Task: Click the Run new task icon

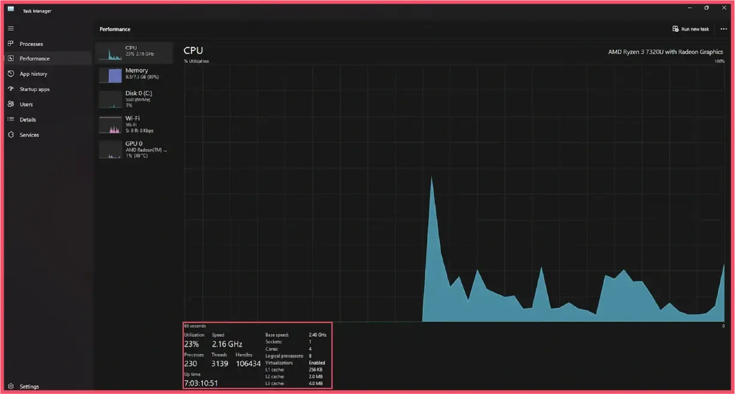Action: pyautogui.click(x=675, y=28)
